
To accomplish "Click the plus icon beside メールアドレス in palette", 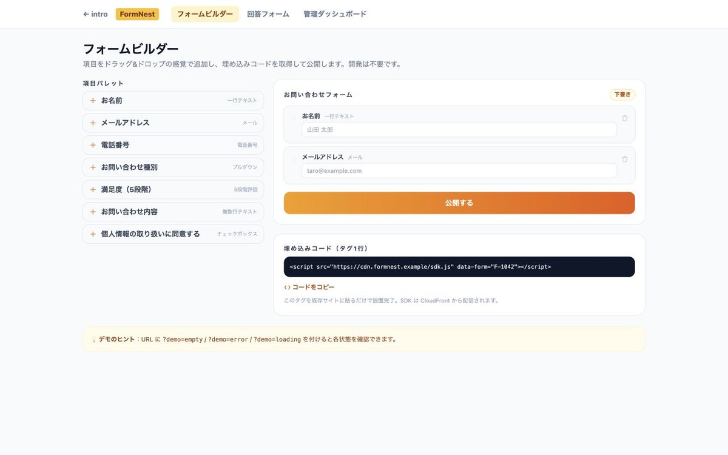I will [x=93, y=123].
